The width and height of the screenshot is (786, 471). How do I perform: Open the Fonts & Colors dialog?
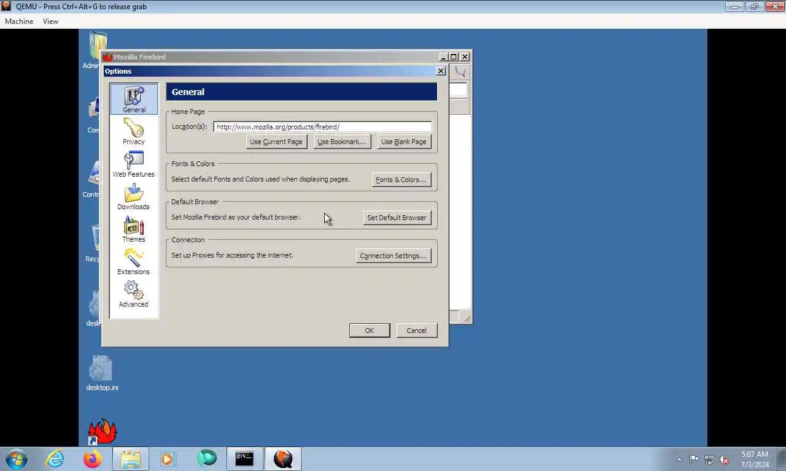[x=402, y=180]
